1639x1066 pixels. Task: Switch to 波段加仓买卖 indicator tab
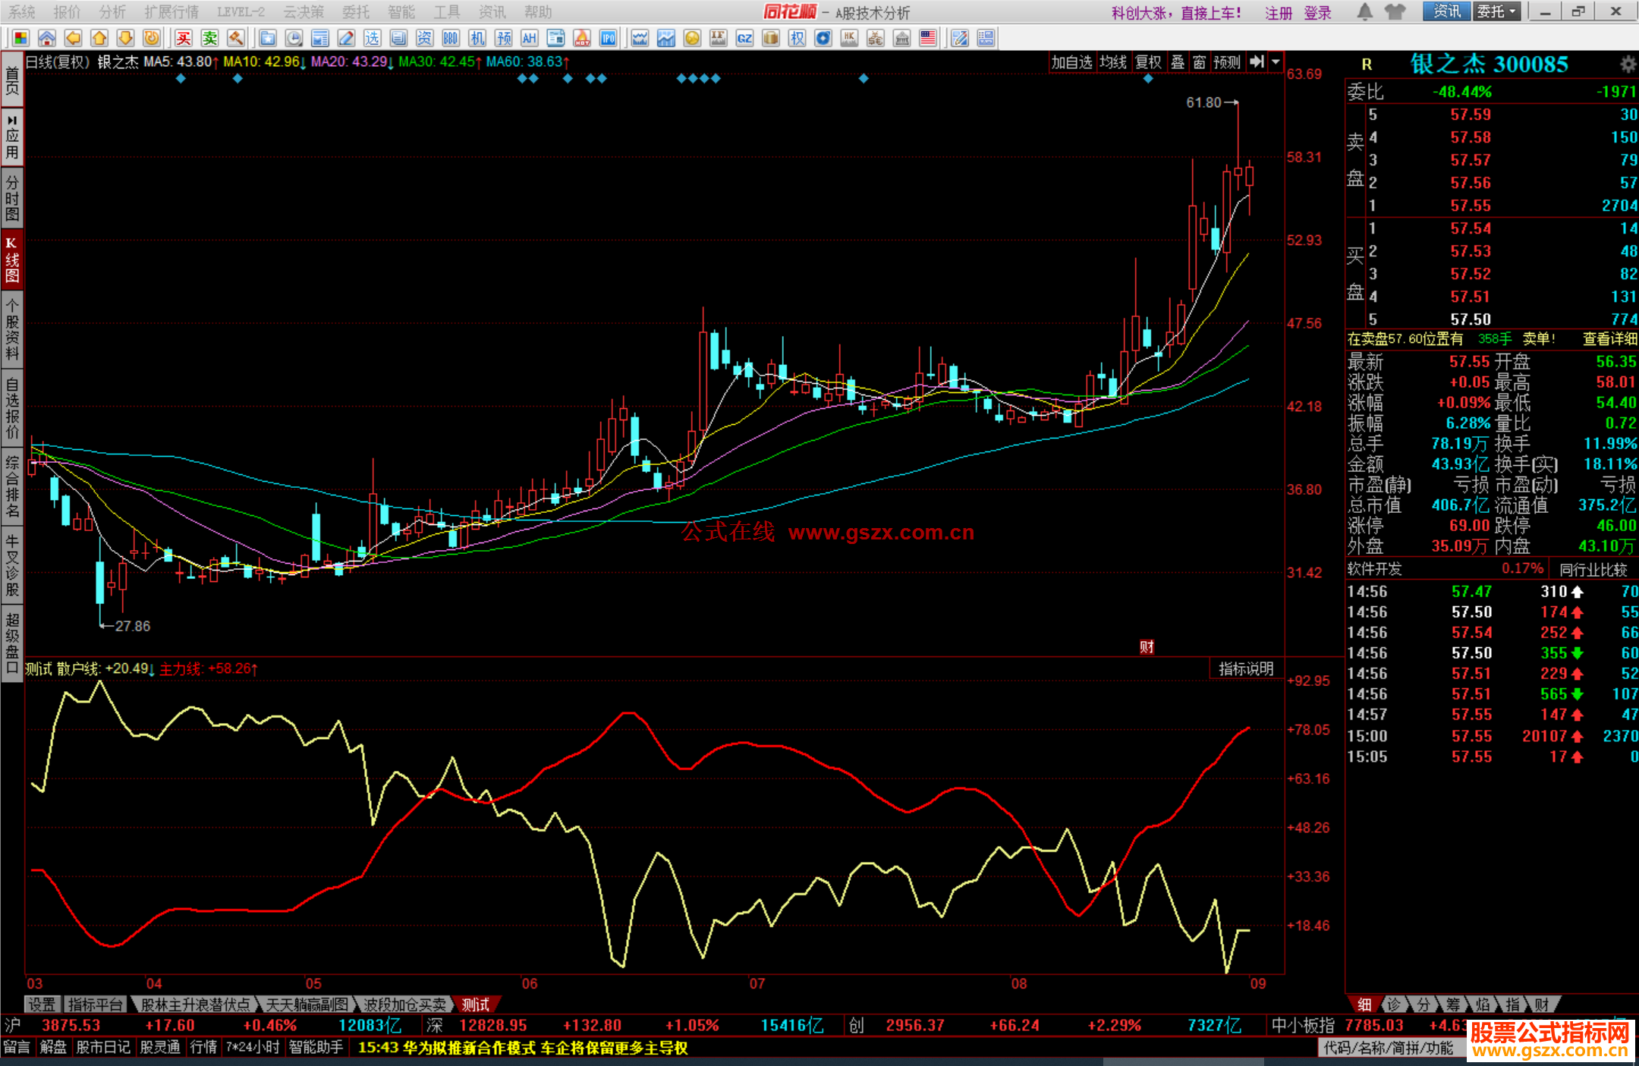[405, 1005]
